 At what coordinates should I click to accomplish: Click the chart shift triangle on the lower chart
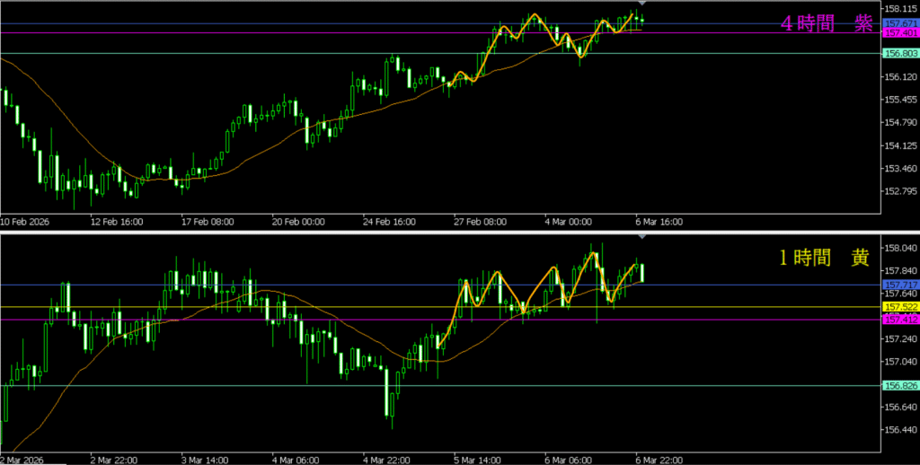click(x=641, y=236)
